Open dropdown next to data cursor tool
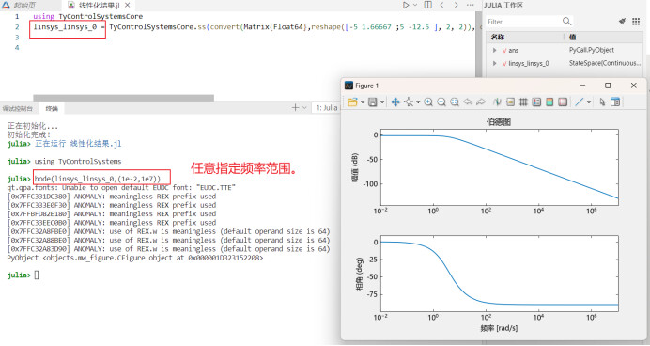This screenshot has width=650, height=346. point(418,102)
